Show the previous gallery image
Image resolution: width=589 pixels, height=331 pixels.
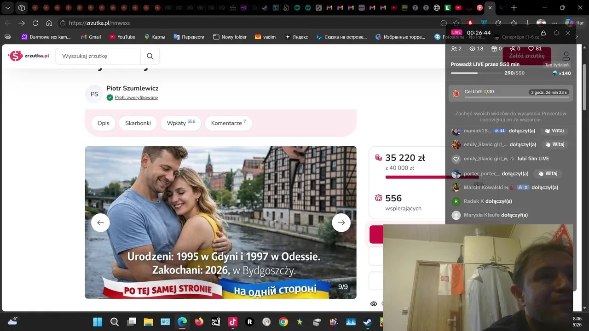100,223
